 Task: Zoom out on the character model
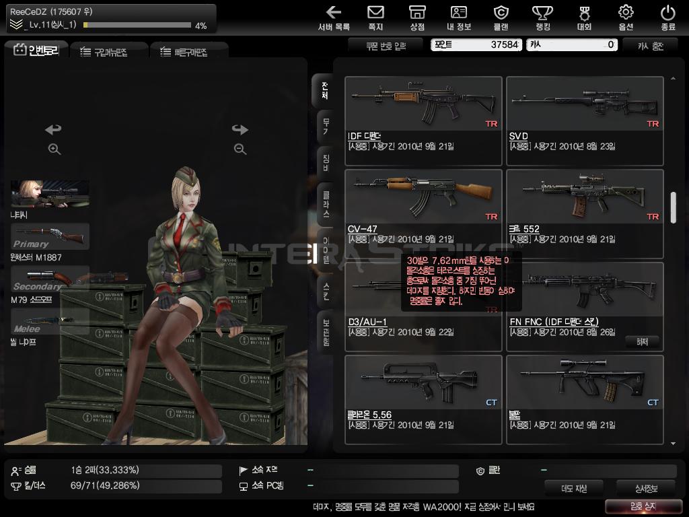[240, 149]
